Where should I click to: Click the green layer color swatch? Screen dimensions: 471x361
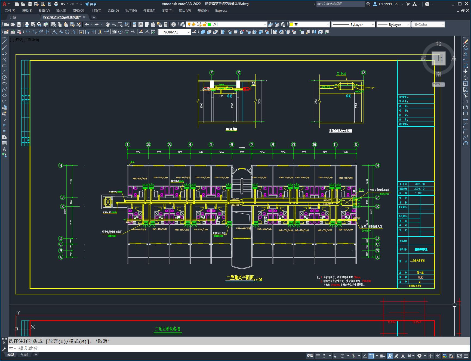click(x=209, y=24)
